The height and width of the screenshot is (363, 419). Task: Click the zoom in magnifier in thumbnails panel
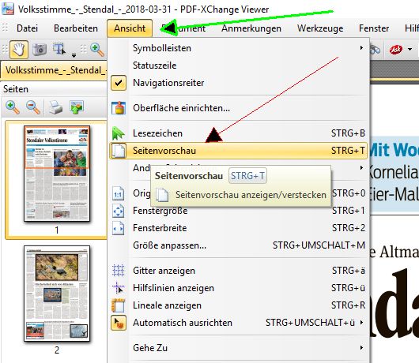click(x=13, y=107)
